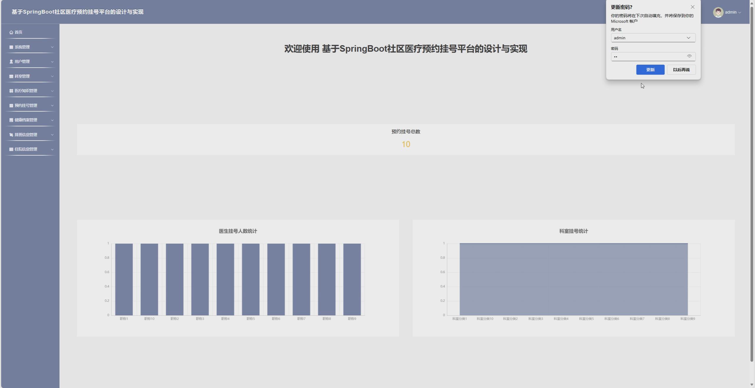Screen dimensions: 755x388
Task: Click the 更新 button
Action: 650,70
